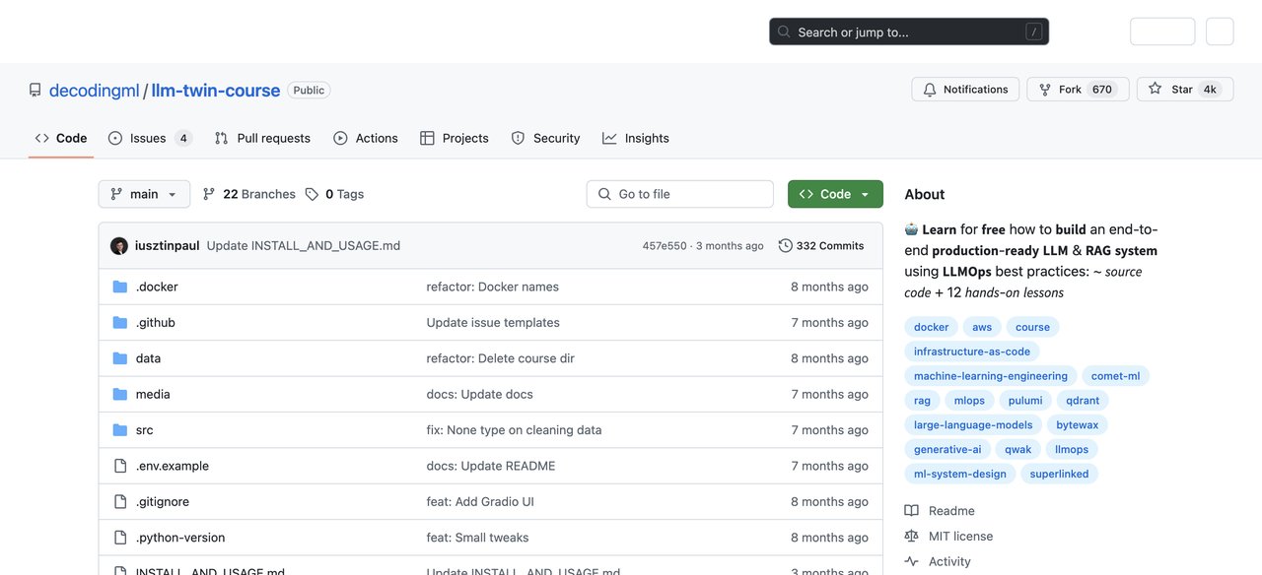
Task: Open commit 'fix: None type on cleaning data'
Action: 515,430
